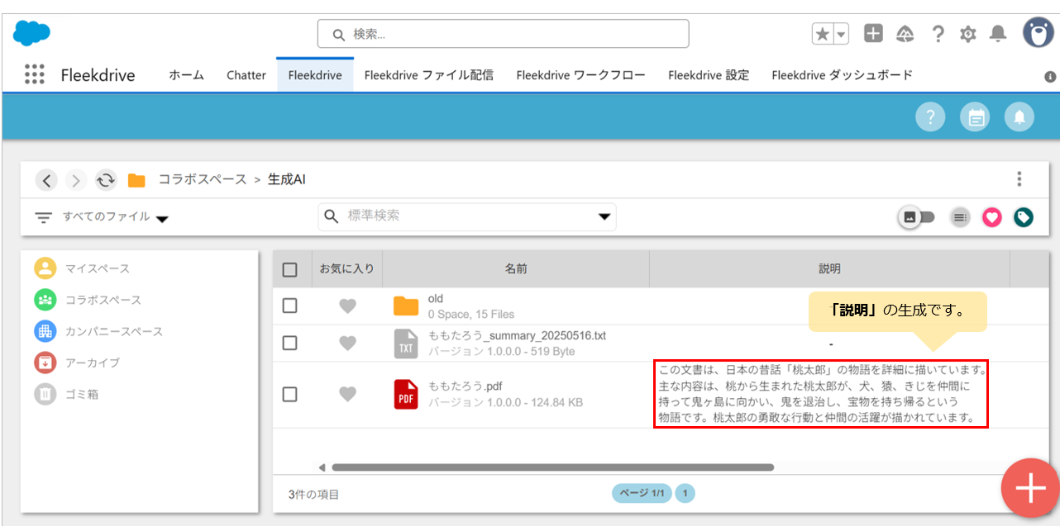This screenshot has height=526, width=1060.
Task: Open the Fleekdrive 設定 tab
Action: pyautogui.click(x=709, y=75)
